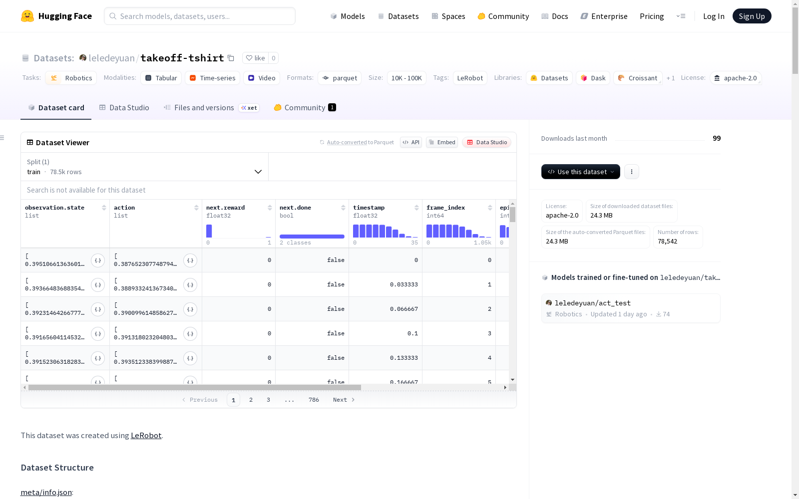
Task: Open the Files and versions tab
Action: 211,108
